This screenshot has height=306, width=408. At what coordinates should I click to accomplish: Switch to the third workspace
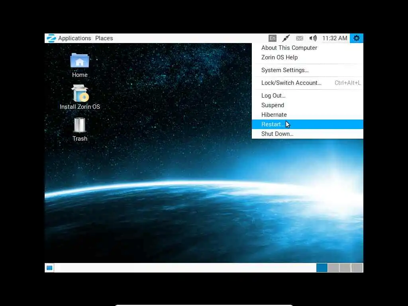345,268
